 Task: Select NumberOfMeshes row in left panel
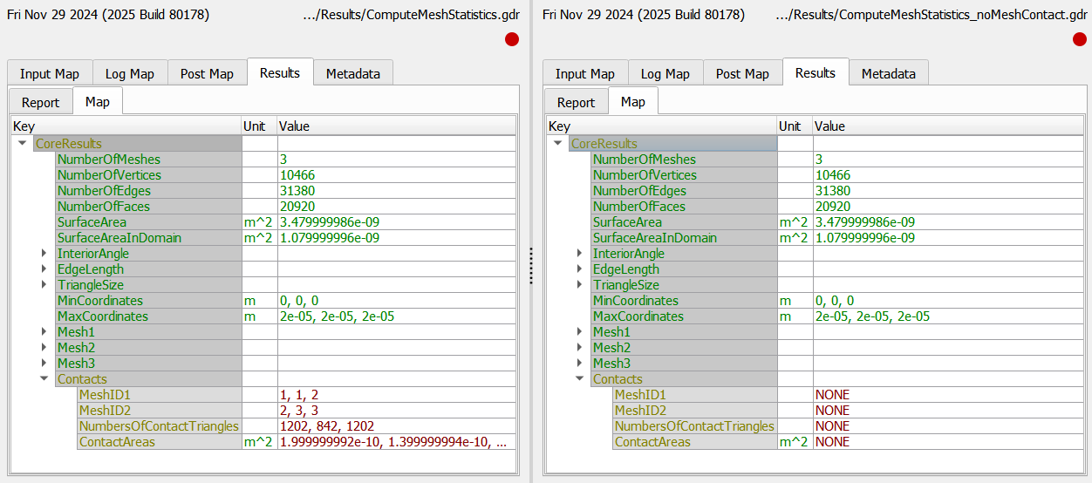pyautogui.click(x=263, y=160)
